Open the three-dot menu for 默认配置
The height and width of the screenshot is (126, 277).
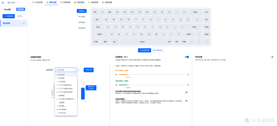tap(24, 23)
